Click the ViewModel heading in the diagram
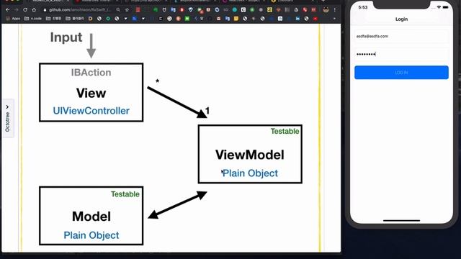 coord(250,155)
